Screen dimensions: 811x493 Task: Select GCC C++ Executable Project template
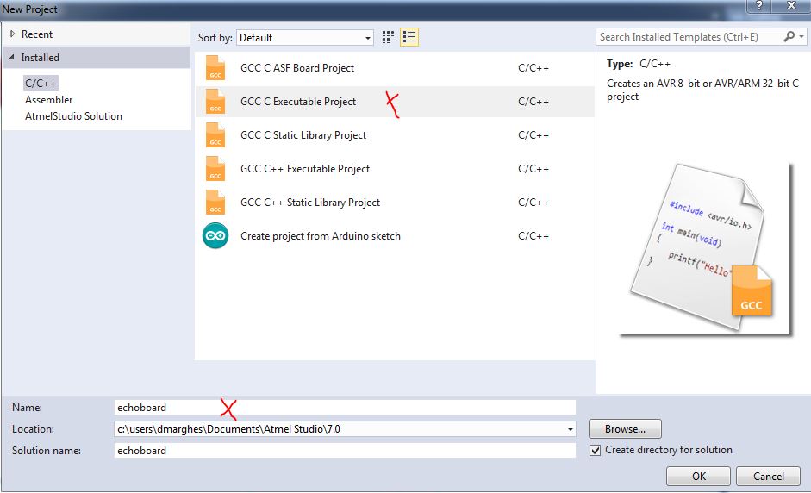(394, 169)
